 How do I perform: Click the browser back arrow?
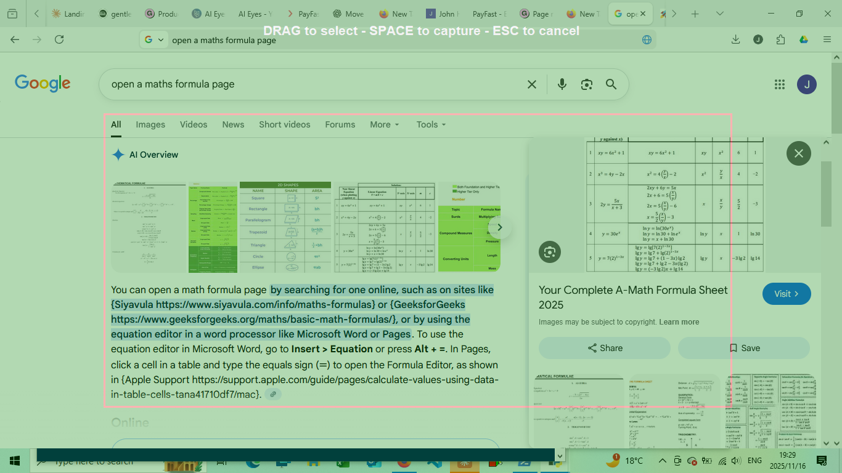tap(14, 39)
